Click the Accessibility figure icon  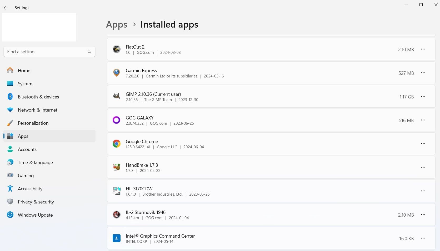tap(10, 189)
